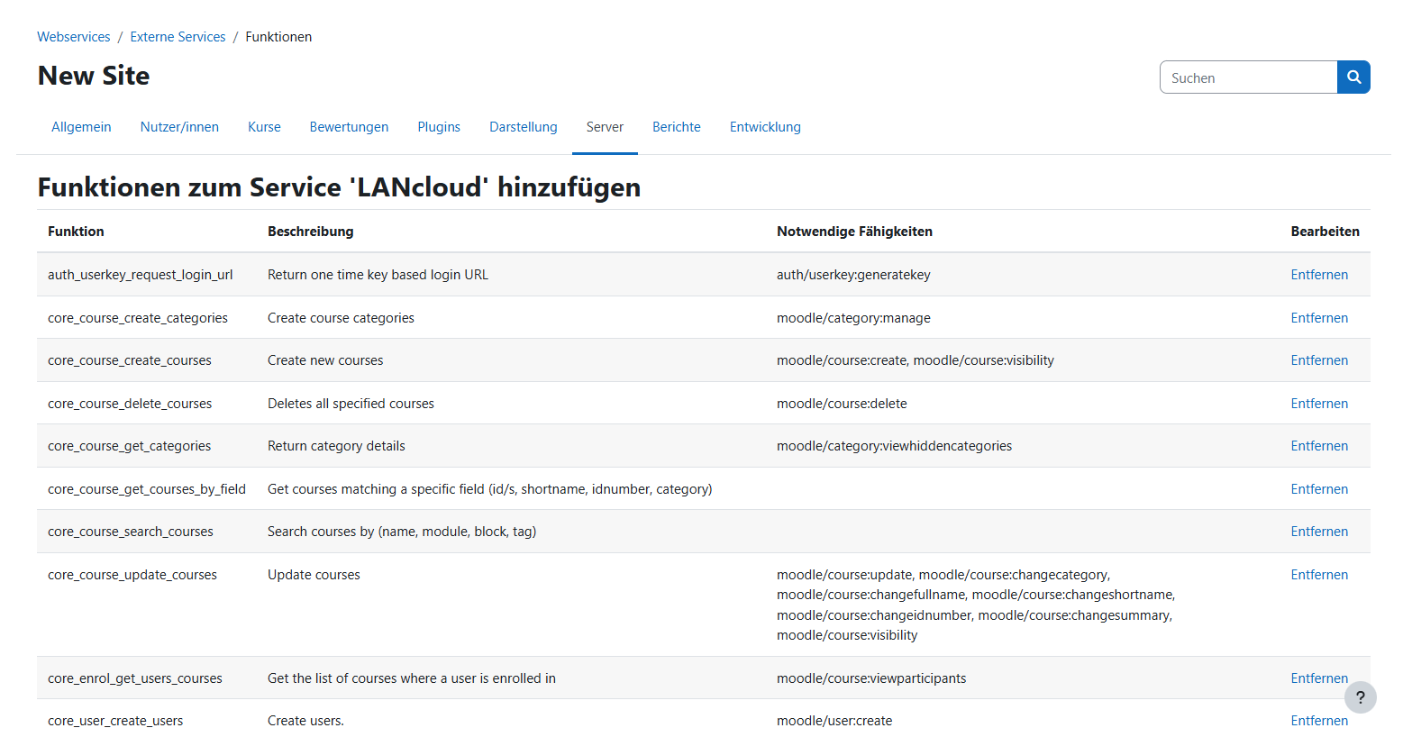Switch to the Entwicklung tab
This screenshot has width=1403, height=737.
coord(765,127)
